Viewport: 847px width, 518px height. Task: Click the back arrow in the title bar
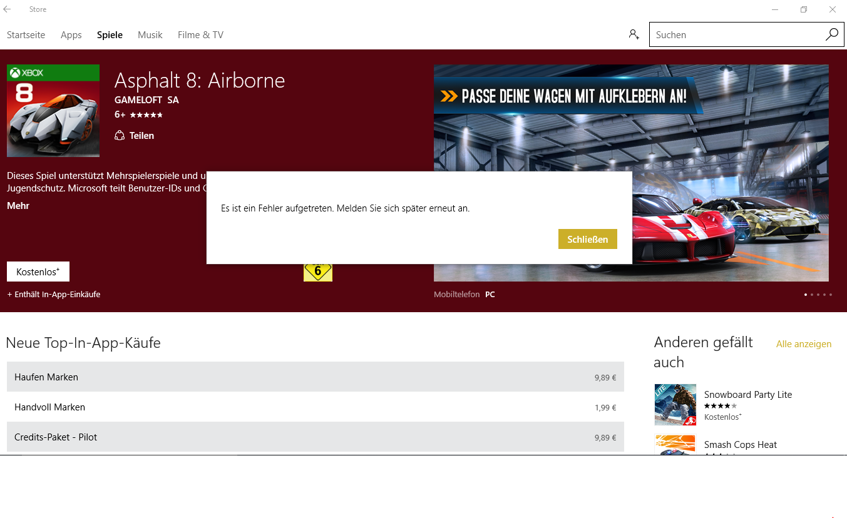coord(7,9)
